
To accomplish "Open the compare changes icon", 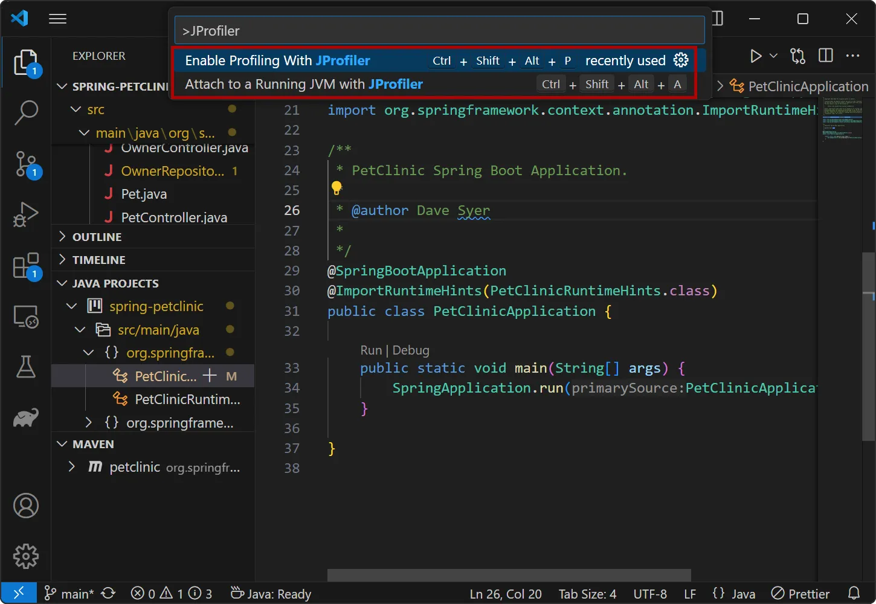I will click(x=797, y=56).
